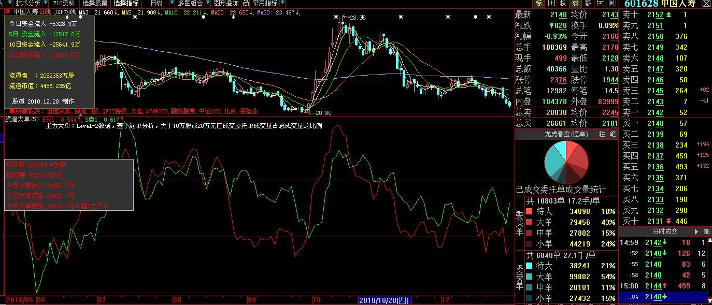Viewport: 712px width, 305px height.
Task: Toggle the 权 adjustment button
Action: pyautogui.click(x=563, y=4)
